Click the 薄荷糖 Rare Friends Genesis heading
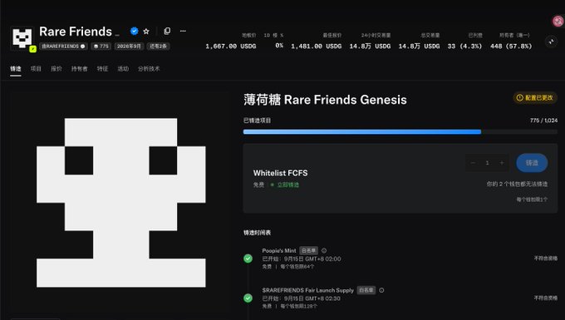The width and height of the screenshot is (565, 320). [325, 100]
